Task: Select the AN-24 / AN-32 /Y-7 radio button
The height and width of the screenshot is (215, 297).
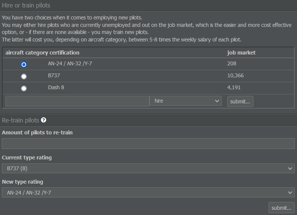Action: (24, 65)
